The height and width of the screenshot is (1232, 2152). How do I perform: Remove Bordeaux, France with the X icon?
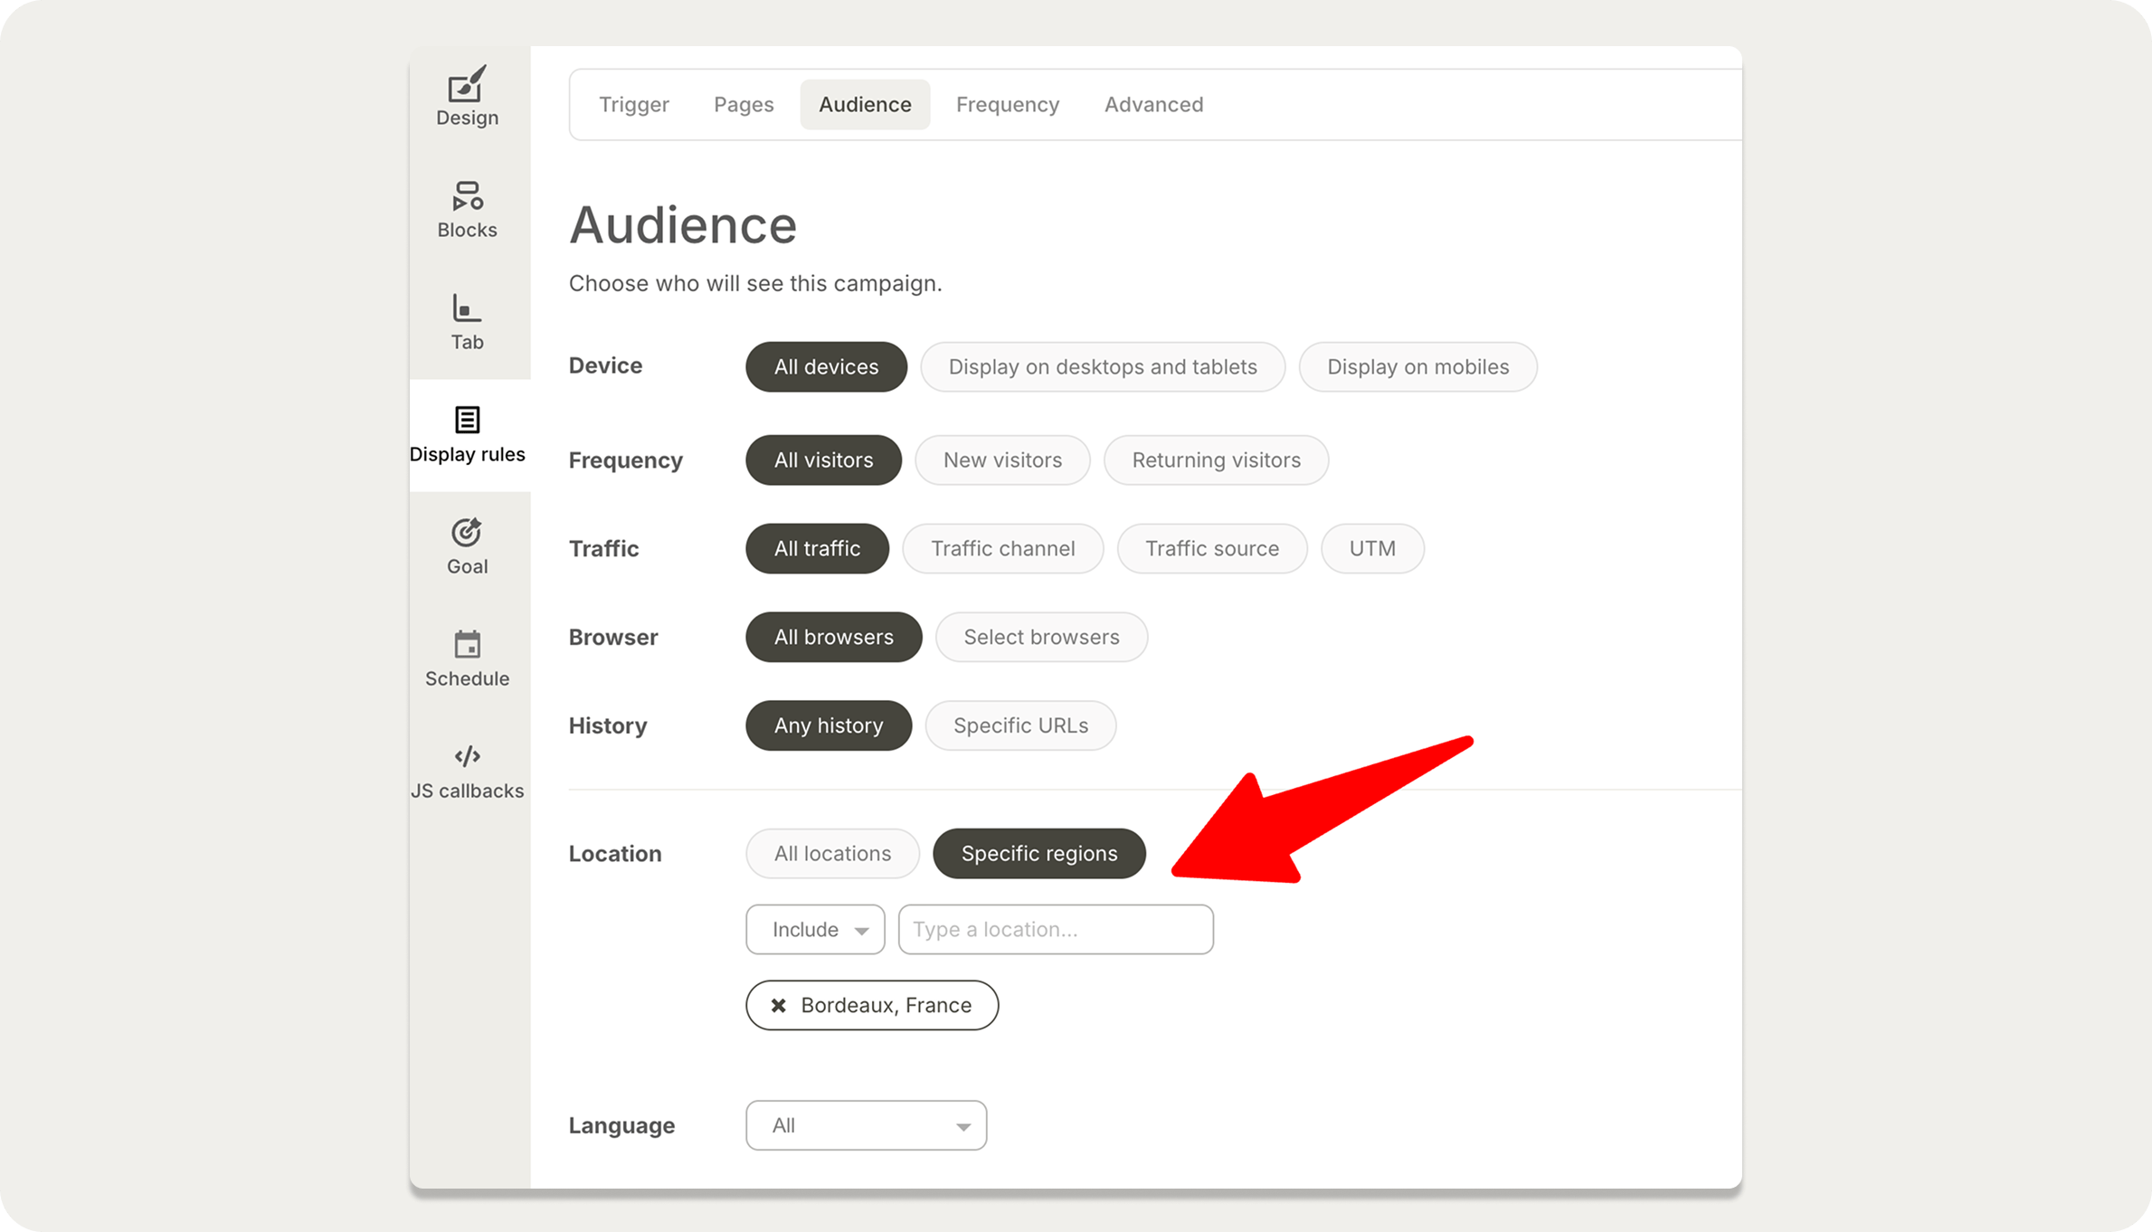(x=778, y=1005)
